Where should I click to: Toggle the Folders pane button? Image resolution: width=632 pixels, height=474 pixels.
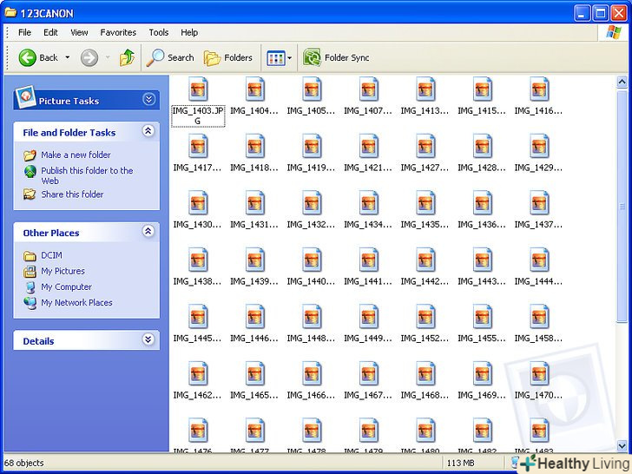pos(228,58)
